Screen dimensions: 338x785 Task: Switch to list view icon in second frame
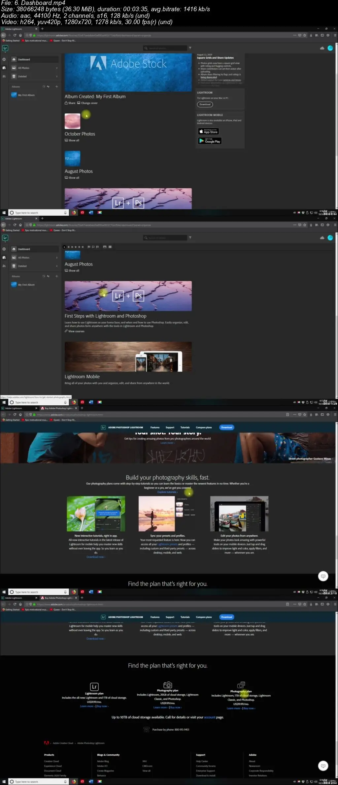110,247
